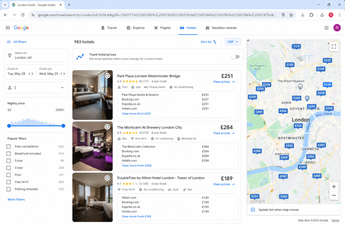
Task: Click View more from £189 link
Action: [136, 217]
